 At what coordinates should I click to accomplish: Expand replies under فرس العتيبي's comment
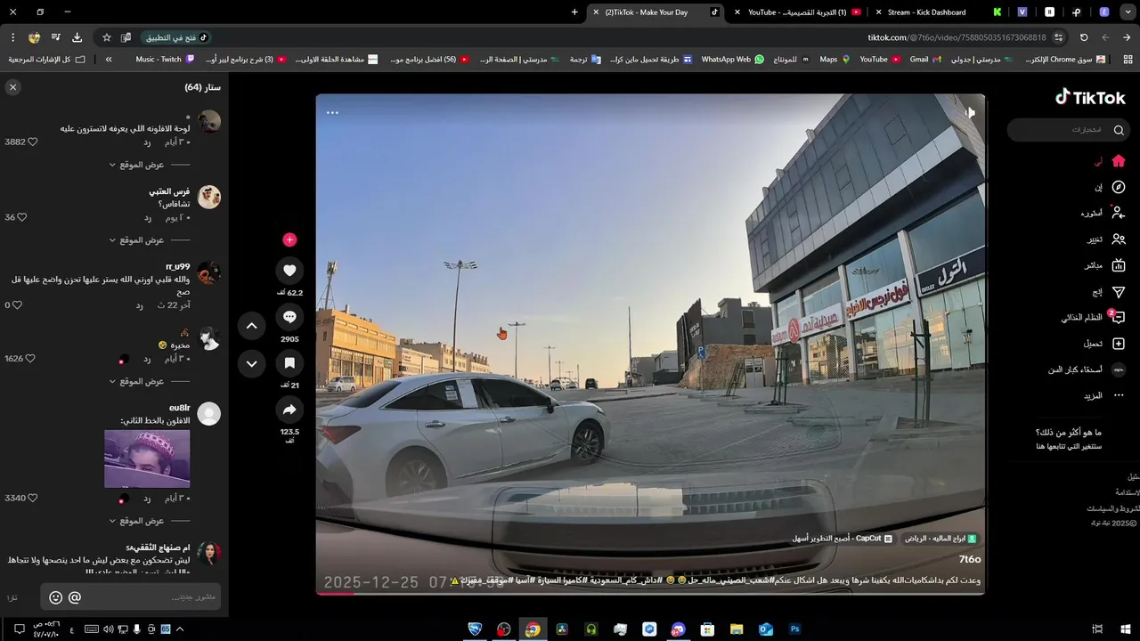137,240
